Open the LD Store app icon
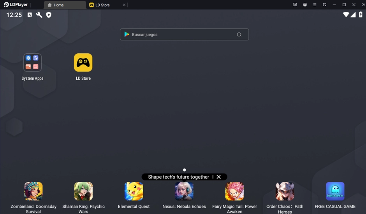Image resolution: width=366 pixels, height=214 pixels. tap(83, 63)
